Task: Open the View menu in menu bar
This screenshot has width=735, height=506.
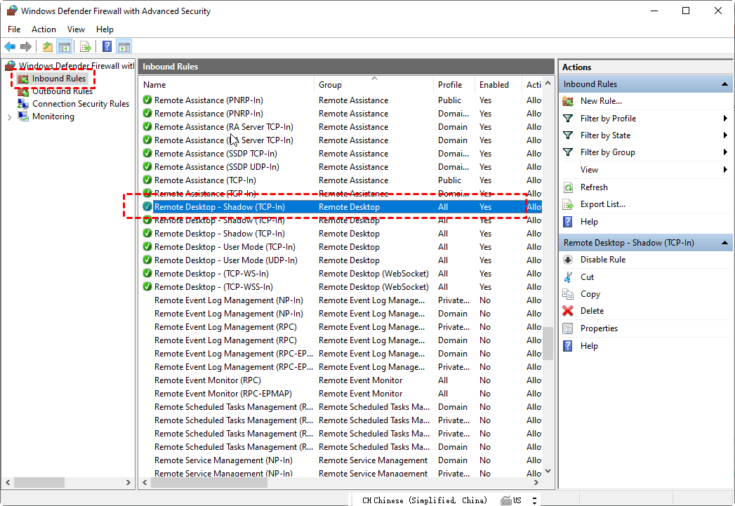Action: 76,29
